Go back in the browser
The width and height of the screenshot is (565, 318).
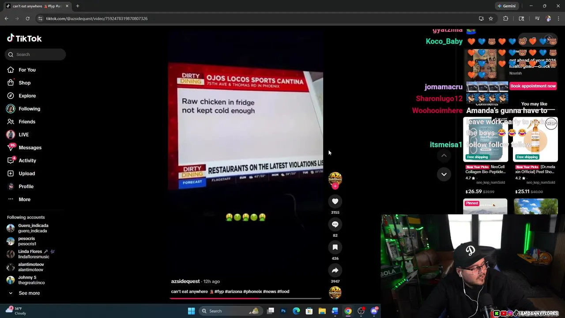point(6,19)
